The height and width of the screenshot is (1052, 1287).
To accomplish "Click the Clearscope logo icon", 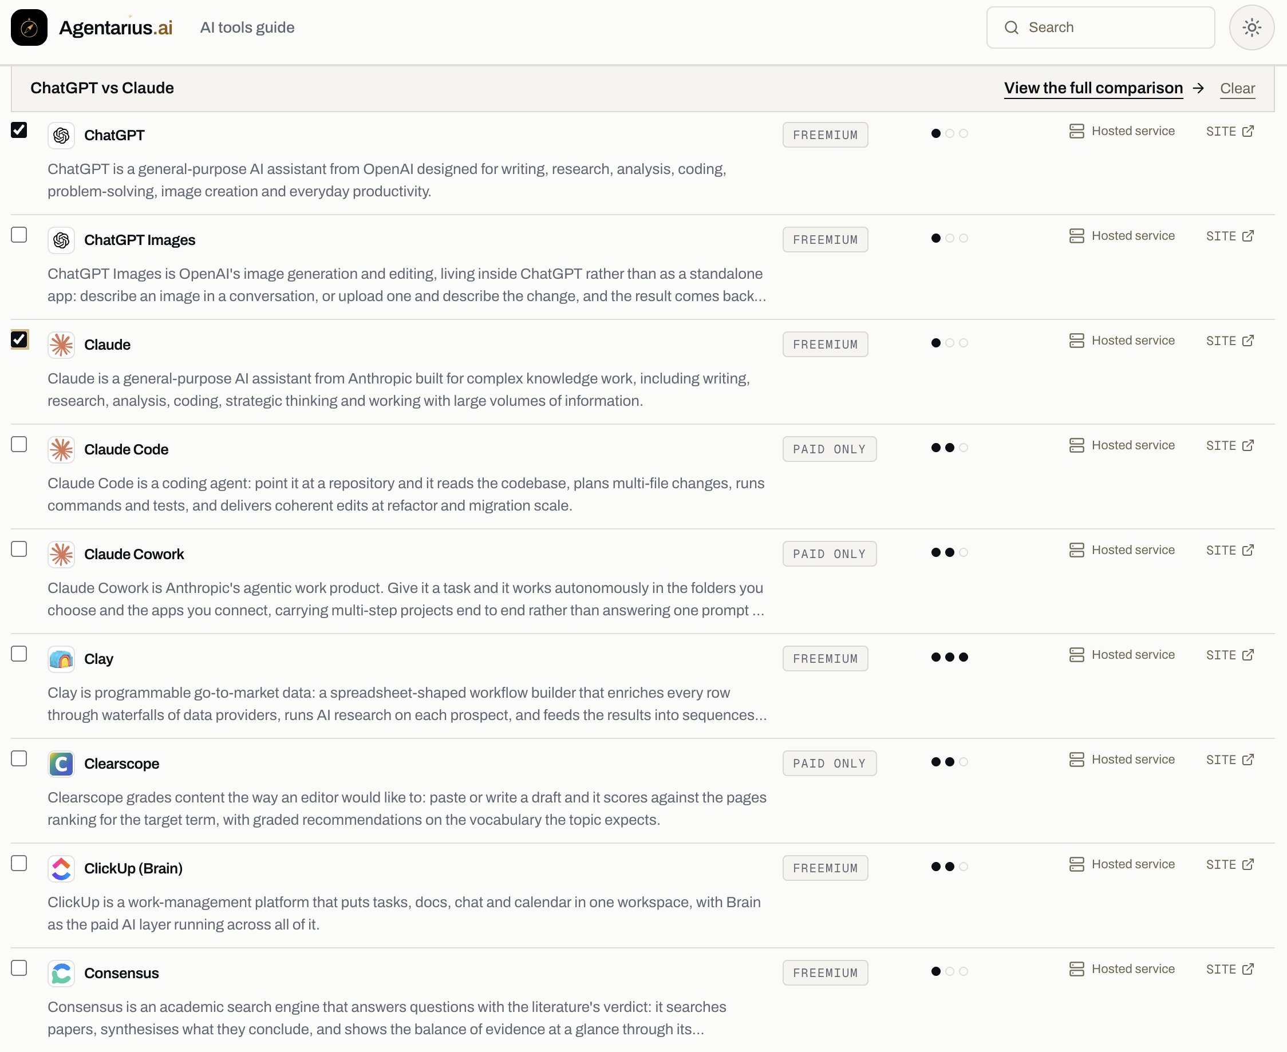I will click(x=61, y=764).
